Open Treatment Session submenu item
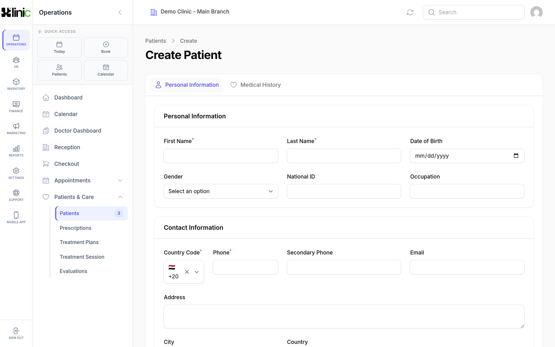The image size is (555, 347). [92, 257]
